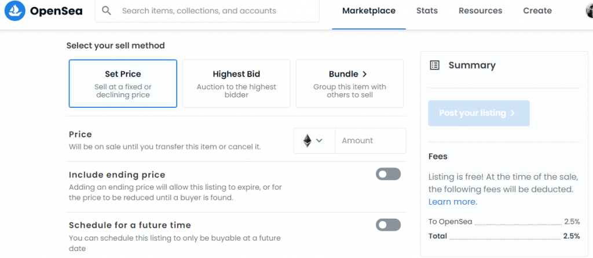Click the search magnifier icon
The width and height of the screenshot is (593, 258).
(x=107, y=11)
